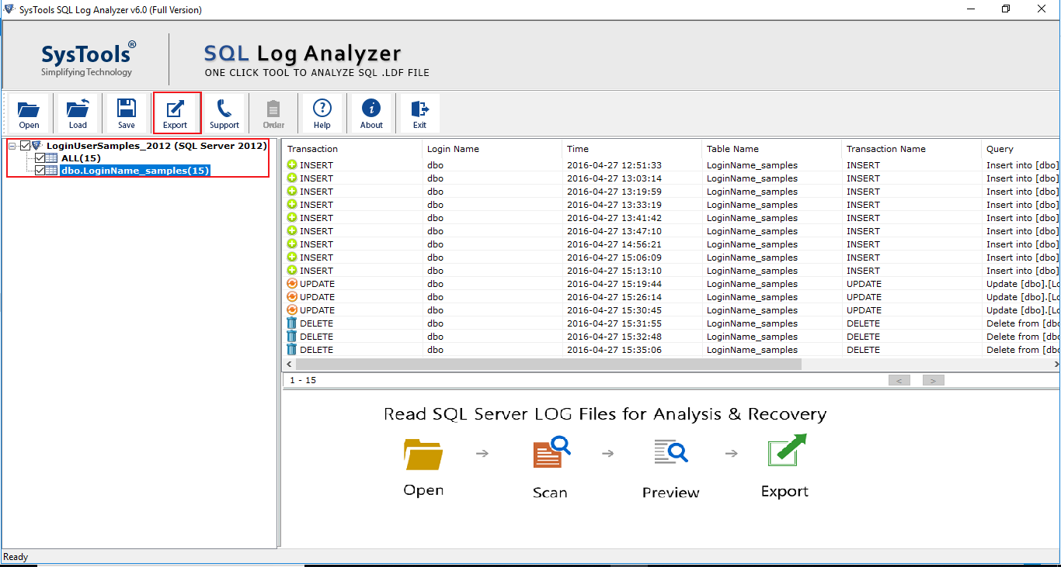Open Help from the toolbar
This screenshot has width=1061, height=567.
click(322, 113)
